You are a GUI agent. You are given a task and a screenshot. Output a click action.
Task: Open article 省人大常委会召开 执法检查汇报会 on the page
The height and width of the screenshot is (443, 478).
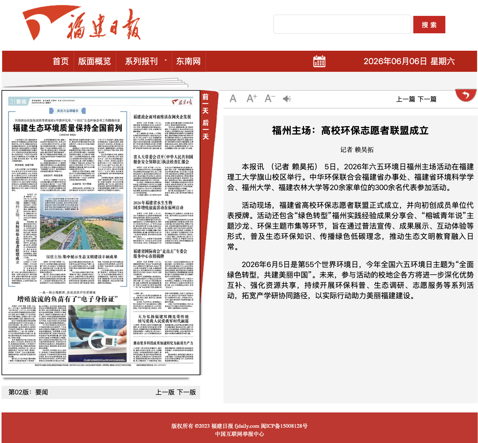[163, 159]
